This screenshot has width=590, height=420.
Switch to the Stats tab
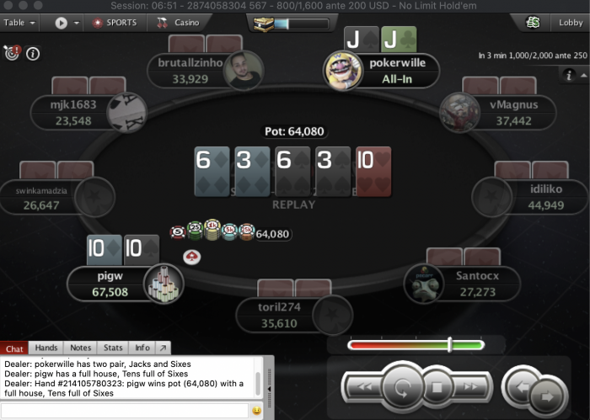click(x=113, y=348)
